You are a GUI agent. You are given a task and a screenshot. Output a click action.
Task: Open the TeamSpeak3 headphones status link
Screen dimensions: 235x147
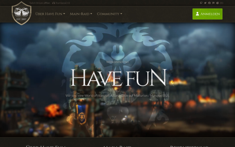click(61, 3)
